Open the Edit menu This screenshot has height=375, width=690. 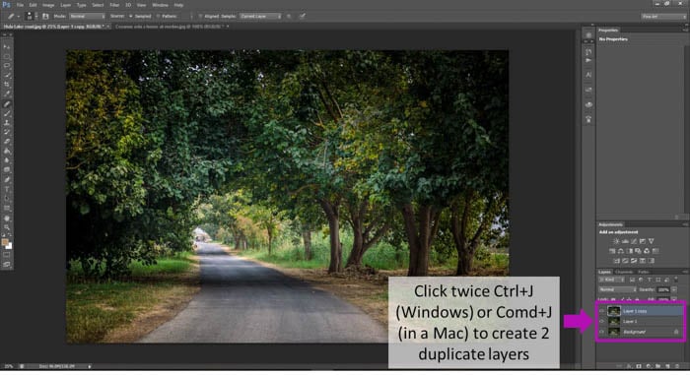pyautogui.click(x=33, y=5)
